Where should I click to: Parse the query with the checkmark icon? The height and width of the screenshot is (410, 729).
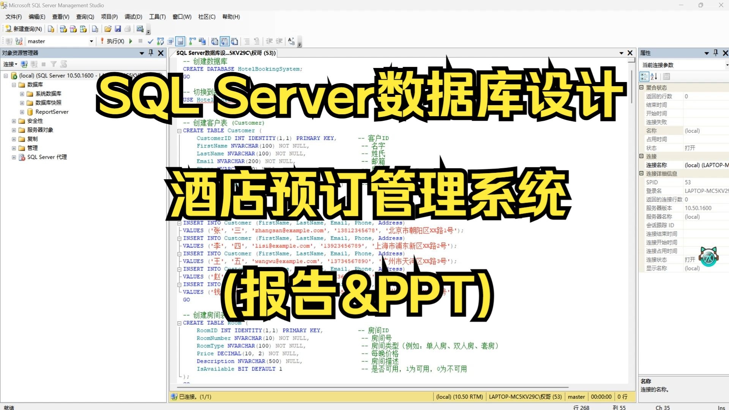[x=150, y=41]
